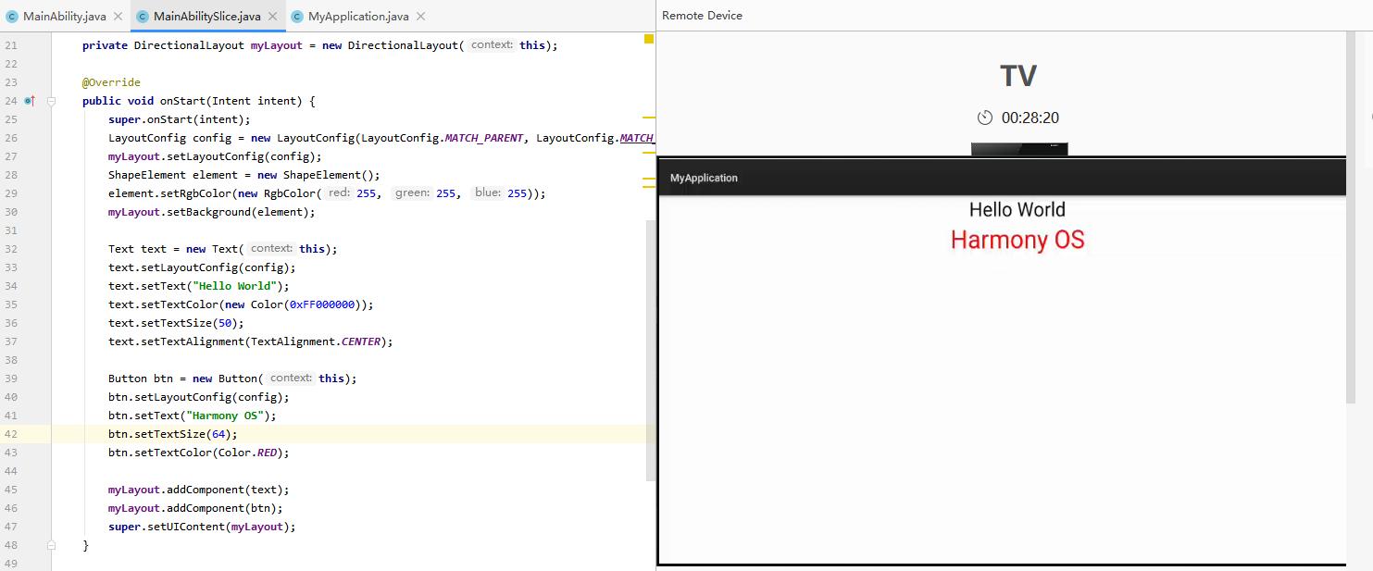Click the myLayout.setBackground(element) line
The image size is (1373, 571).
click(x=212, y=212)
